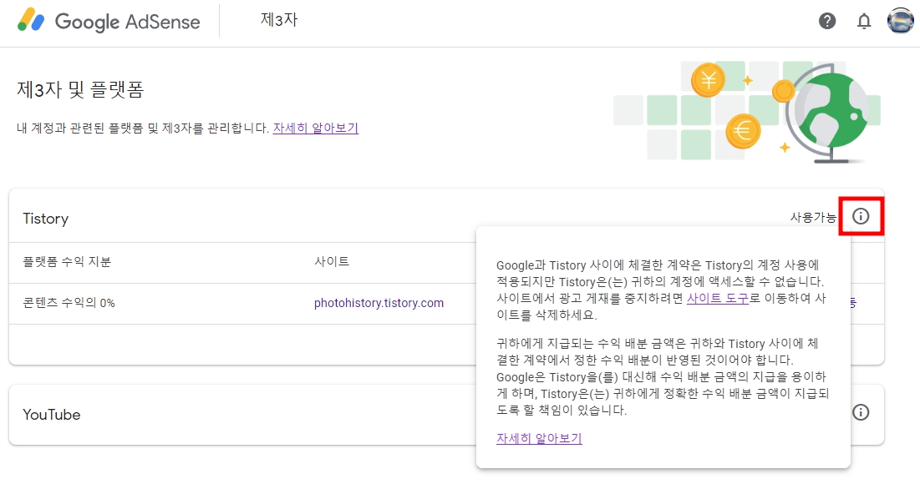Open the 자세히 알아보기 link under page heading
The width and height of the screenshot is (920, 484).
316,128
